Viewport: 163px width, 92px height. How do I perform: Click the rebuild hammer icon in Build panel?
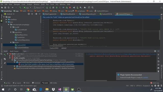(x=5, y=55)
